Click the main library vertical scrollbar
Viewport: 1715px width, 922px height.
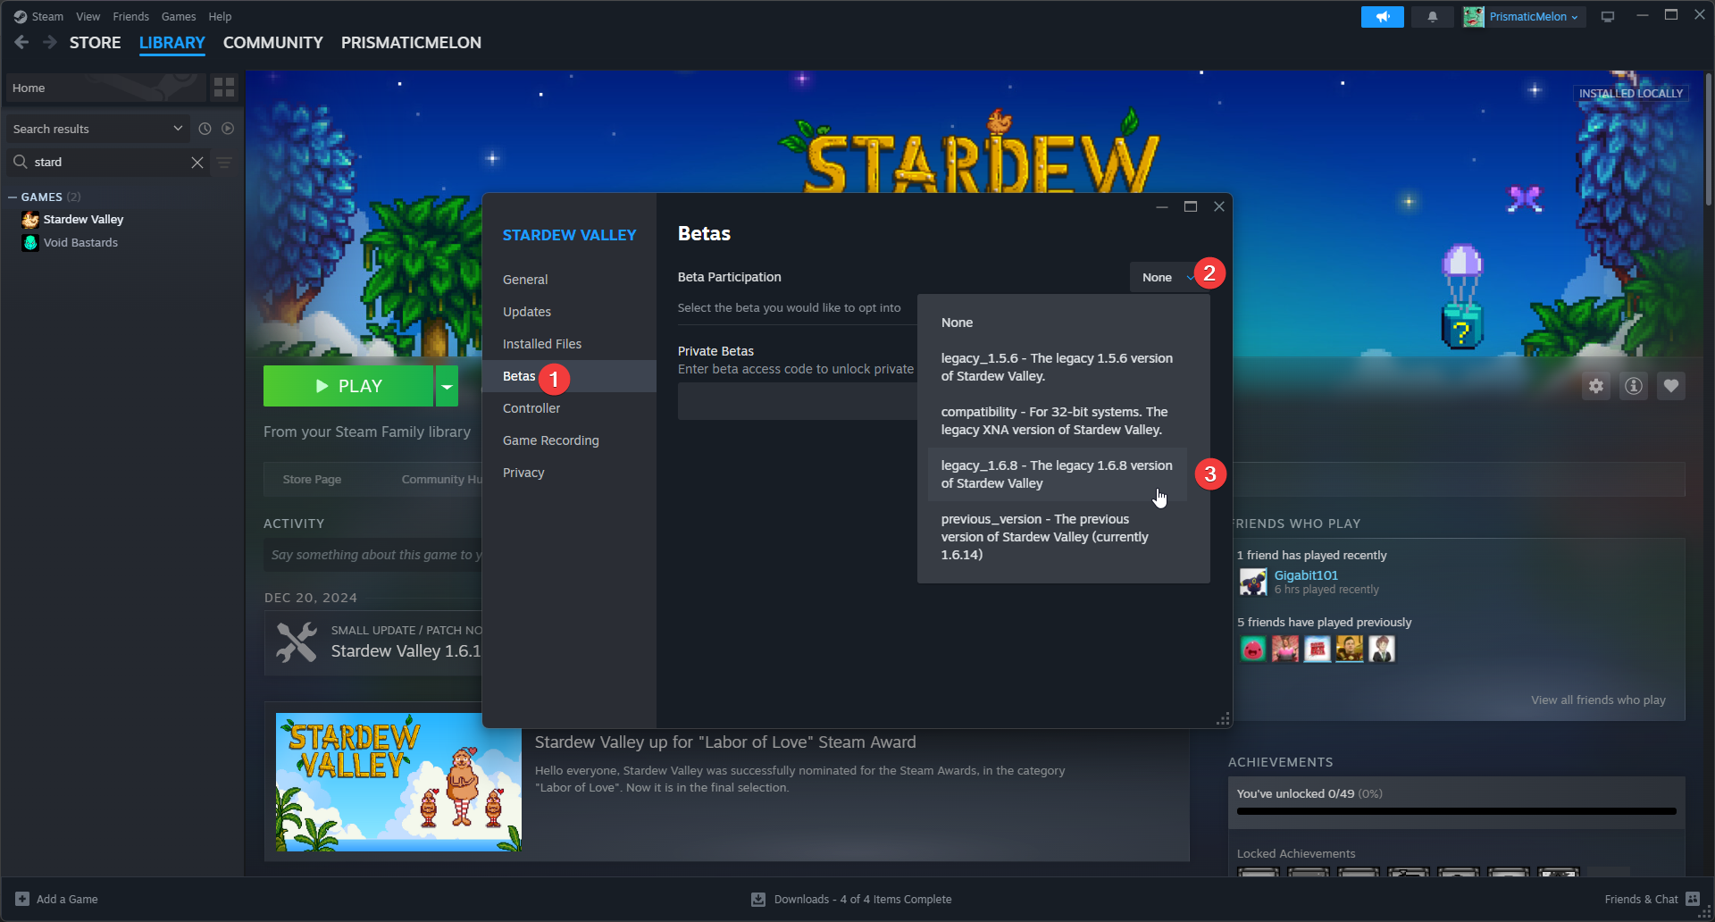1708,138
